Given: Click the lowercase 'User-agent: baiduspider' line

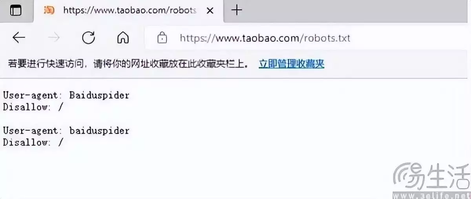Looking at the screenshot, I should [x=66, y=130].
